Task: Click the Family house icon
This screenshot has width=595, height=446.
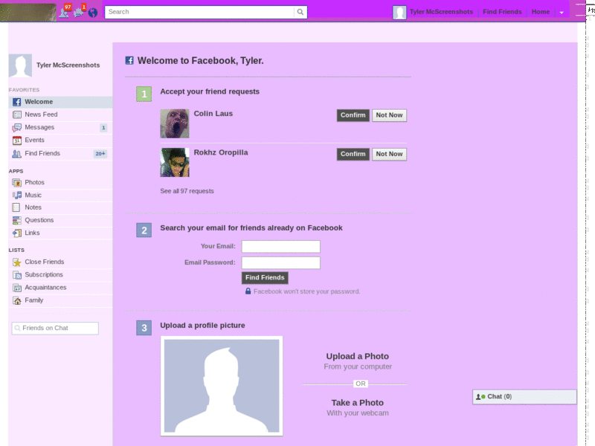Action: (16, 301)
